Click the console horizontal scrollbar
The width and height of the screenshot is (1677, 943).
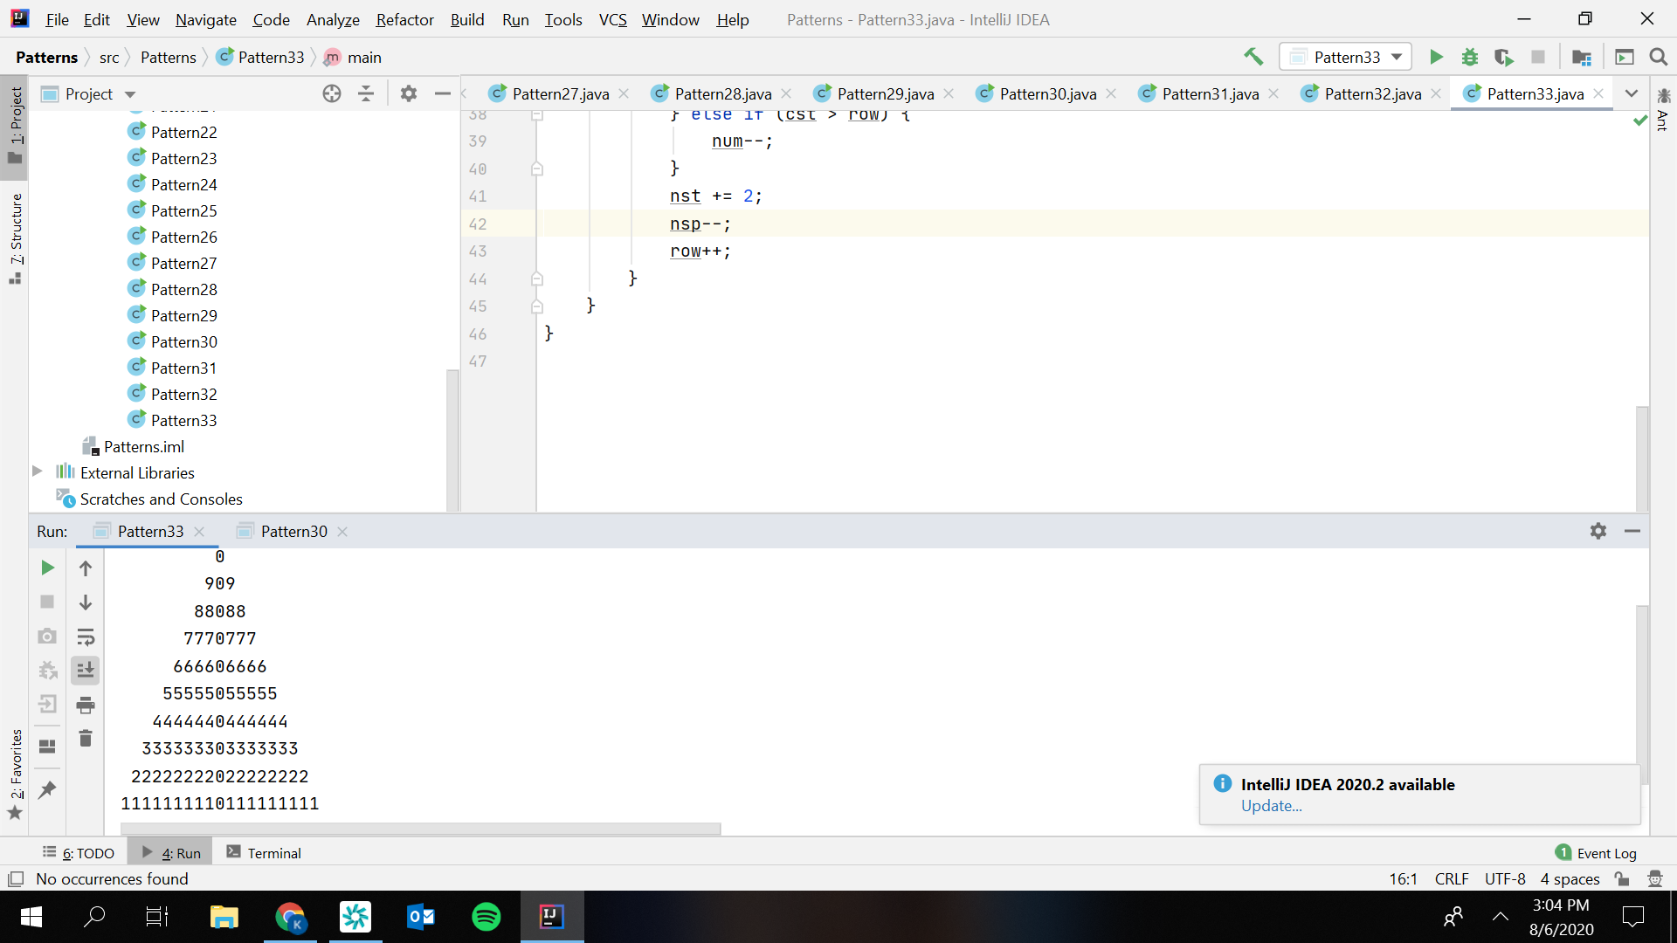click(420, 829)
